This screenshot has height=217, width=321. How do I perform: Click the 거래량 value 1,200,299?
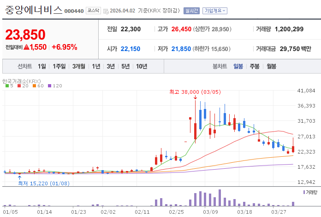click(x=289, y=29)
